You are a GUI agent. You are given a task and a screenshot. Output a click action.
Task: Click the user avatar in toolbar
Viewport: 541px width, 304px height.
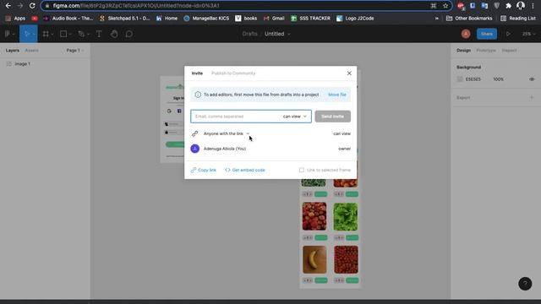(x=466, y=34)
